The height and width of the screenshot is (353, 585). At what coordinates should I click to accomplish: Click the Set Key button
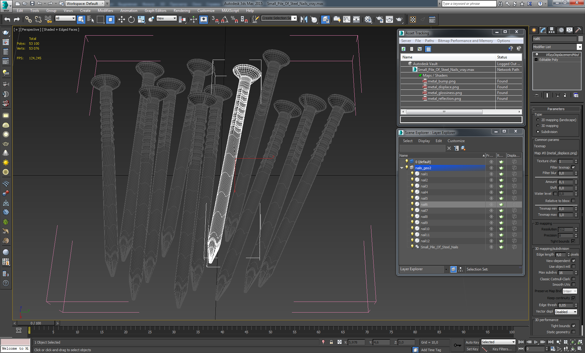(472, 349)
